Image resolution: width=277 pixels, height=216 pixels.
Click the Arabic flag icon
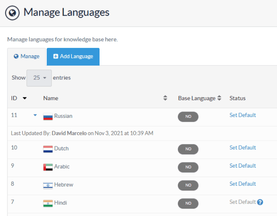[48, 167]
